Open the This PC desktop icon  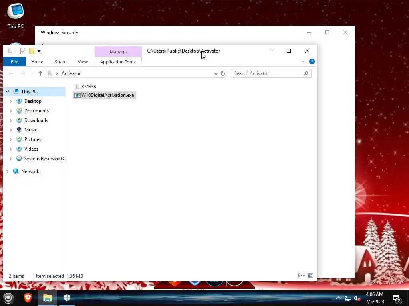point(16,16)
